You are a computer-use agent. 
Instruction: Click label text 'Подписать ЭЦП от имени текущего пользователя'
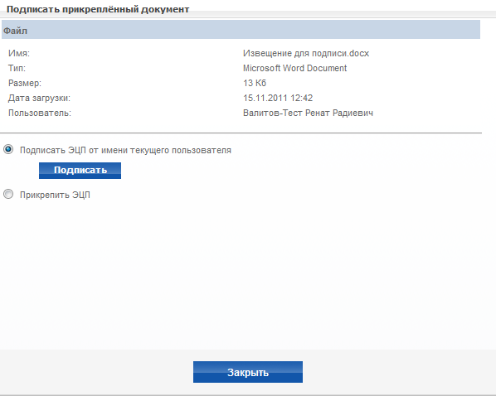[x=125, y=150]
